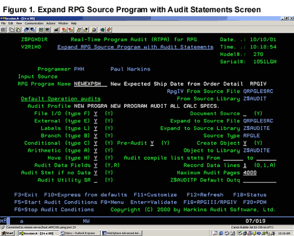Viewport: 294px width, 236px height.
Task: Play a macro from the toolbar
Action: [x=79, y=29]
